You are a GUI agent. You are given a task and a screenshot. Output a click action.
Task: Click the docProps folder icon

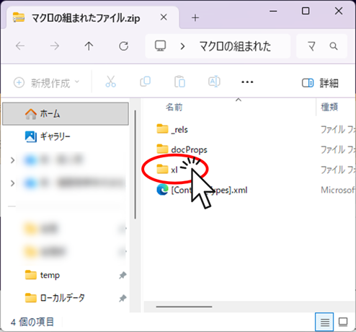(x=162, y=149)
